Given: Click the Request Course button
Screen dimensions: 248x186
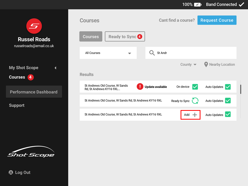Looking at the screenshot, I should pyautogui.click(x=217, y=20).
